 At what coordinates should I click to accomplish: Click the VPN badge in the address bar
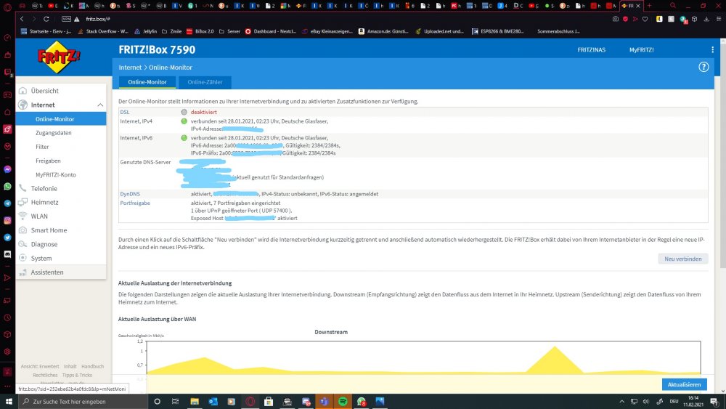tap(66, 19)
